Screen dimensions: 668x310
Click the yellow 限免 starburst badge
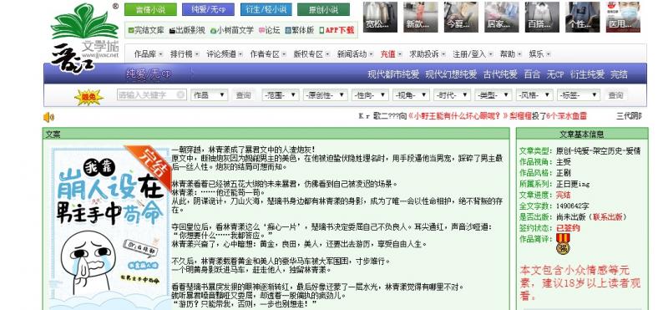pos(89,98)
